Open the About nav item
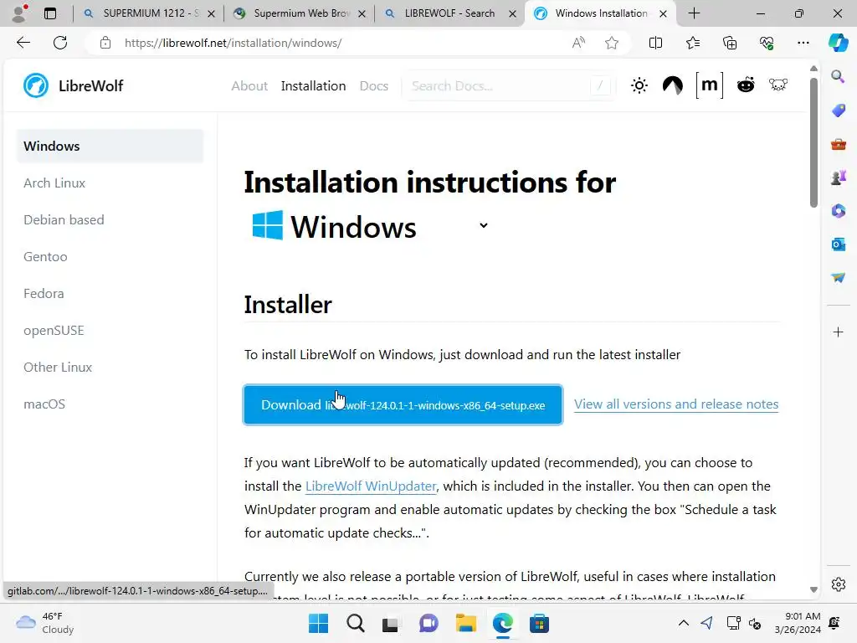The height and width of the screenshot is (643, 857). [x=249, y=86]
